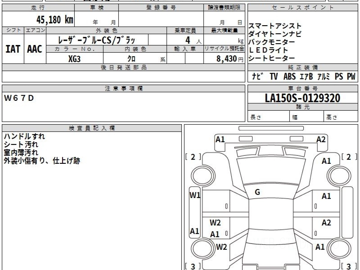
Task: Select the 年 月 inspection date field
Action: tap(104, 22)
